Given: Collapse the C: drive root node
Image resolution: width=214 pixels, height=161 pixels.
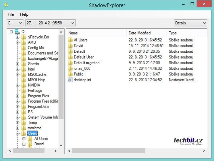Looking at the screenshot, I should click(11, 32).
